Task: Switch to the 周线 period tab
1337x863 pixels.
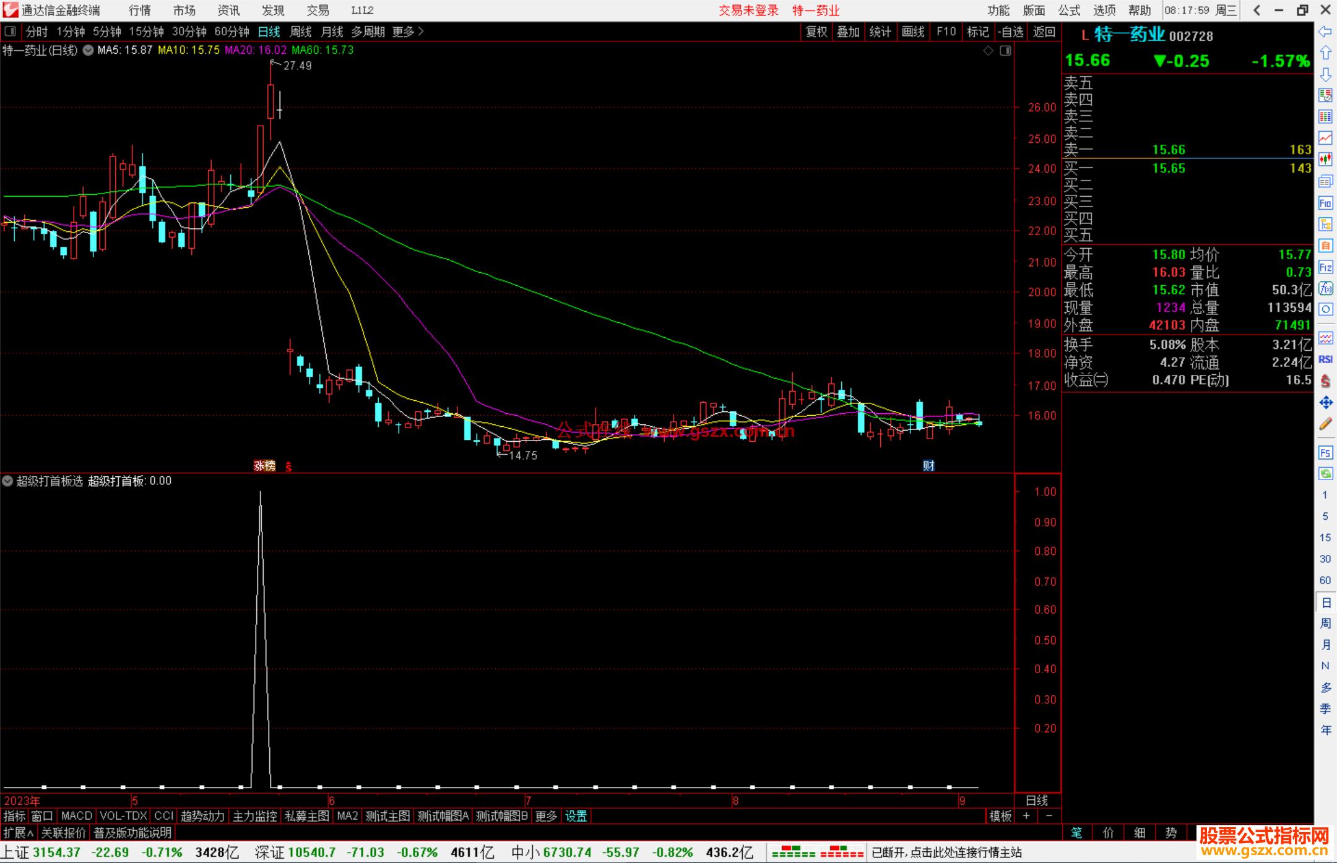Action: [301, 32]
